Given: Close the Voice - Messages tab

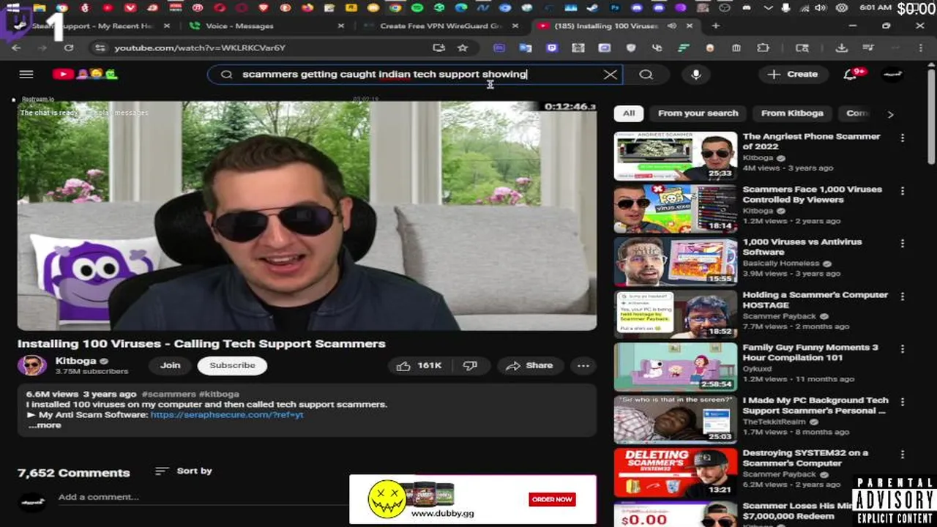Looking at the screenshot, I should [x=340, y=26].
